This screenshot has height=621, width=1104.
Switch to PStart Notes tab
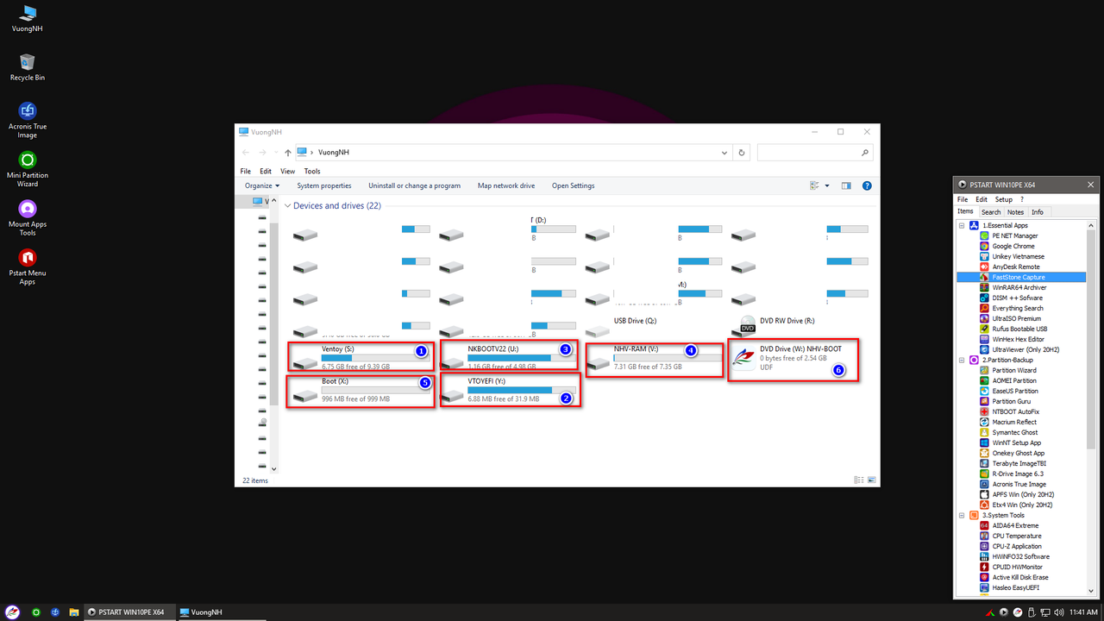1016,212
